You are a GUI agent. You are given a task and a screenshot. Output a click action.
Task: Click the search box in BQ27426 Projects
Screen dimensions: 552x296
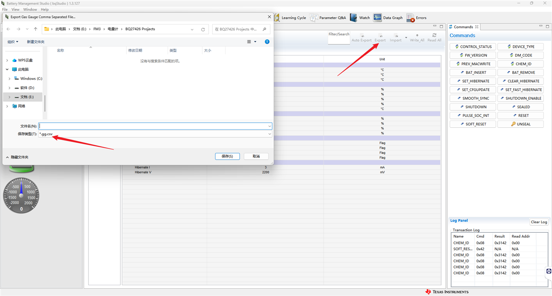(x=241, y=29)
